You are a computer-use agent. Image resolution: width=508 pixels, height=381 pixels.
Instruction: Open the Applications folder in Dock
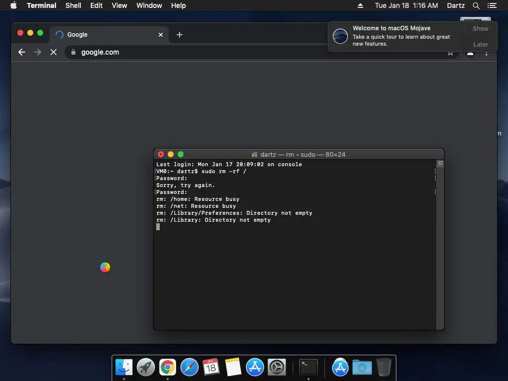[340, 368]
